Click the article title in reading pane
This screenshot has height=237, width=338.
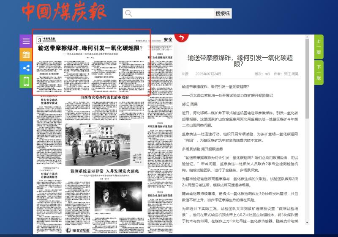tap(240, 61)
